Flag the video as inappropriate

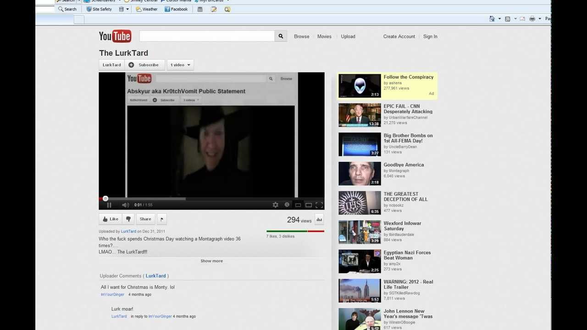click(161, 219)
